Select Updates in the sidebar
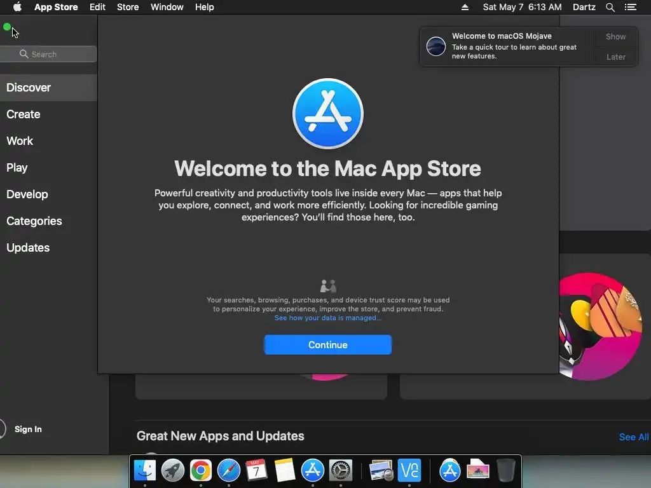Screen dimensions: 651x488 [x=48, y=248]
